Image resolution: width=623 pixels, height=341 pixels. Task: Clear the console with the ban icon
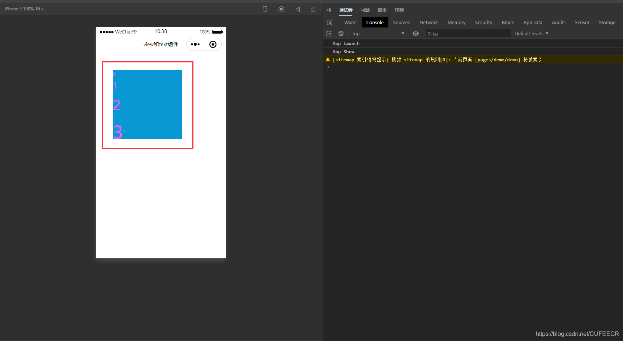pos(341,33)
